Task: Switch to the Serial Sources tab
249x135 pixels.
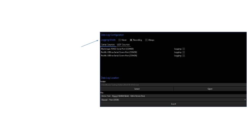Action: click(108, 45)
